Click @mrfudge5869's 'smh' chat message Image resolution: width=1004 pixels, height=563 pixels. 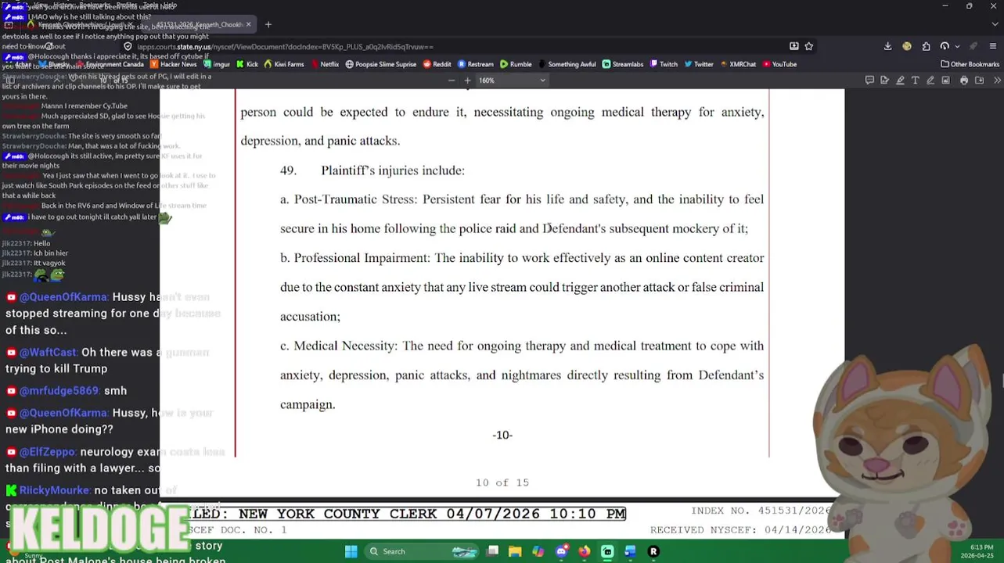(x=66, y=390)
